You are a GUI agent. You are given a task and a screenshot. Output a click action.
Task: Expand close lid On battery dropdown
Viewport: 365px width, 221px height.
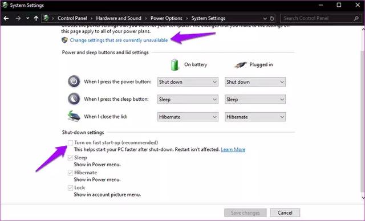coord(188,117)
